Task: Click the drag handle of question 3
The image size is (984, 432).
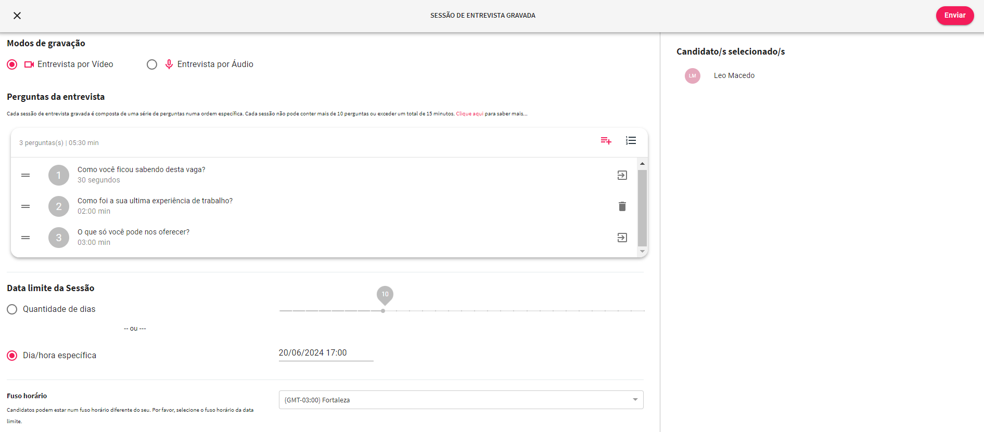Action: tap(25, 238)
